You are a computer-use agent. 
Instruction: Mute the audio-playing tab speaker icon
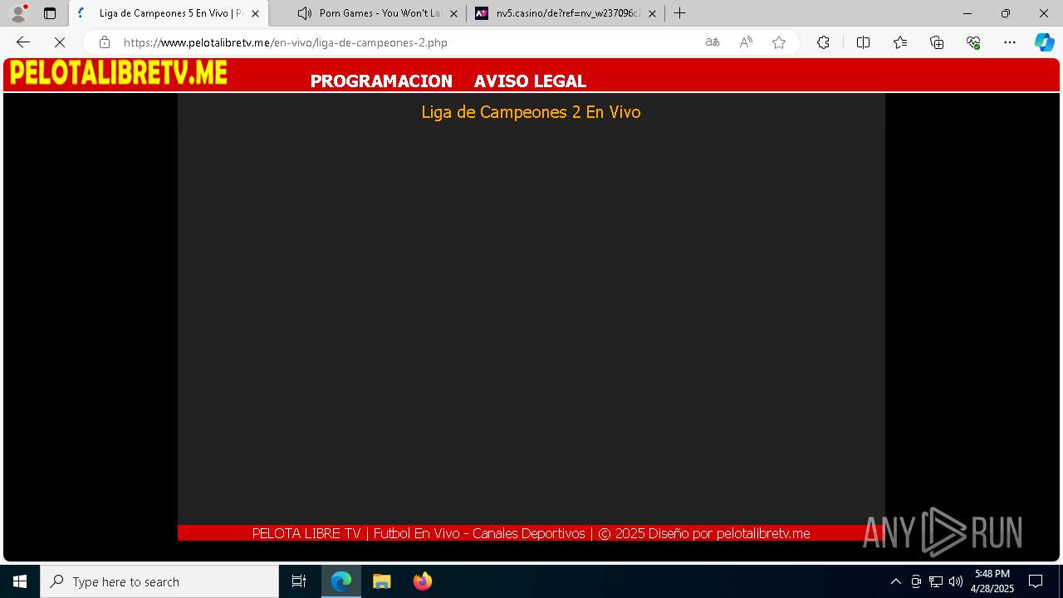(305, 13)
